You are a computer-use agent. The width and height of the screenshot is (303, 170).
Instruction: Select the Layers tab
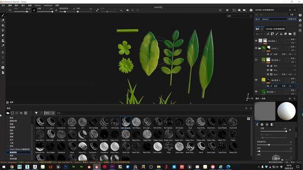click(x=258, y=29)
